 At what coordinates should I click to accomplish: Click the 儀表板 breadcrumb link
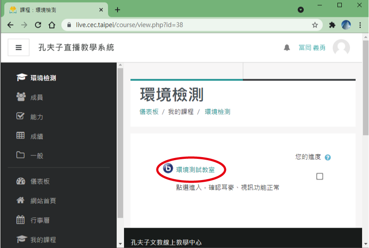click(x=149, y=112)
